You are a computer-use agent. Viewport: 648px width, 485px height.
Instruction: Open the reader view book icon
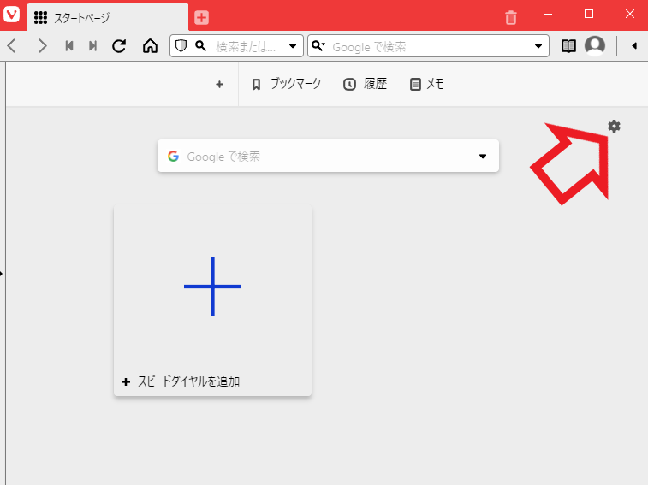point(568,46)
